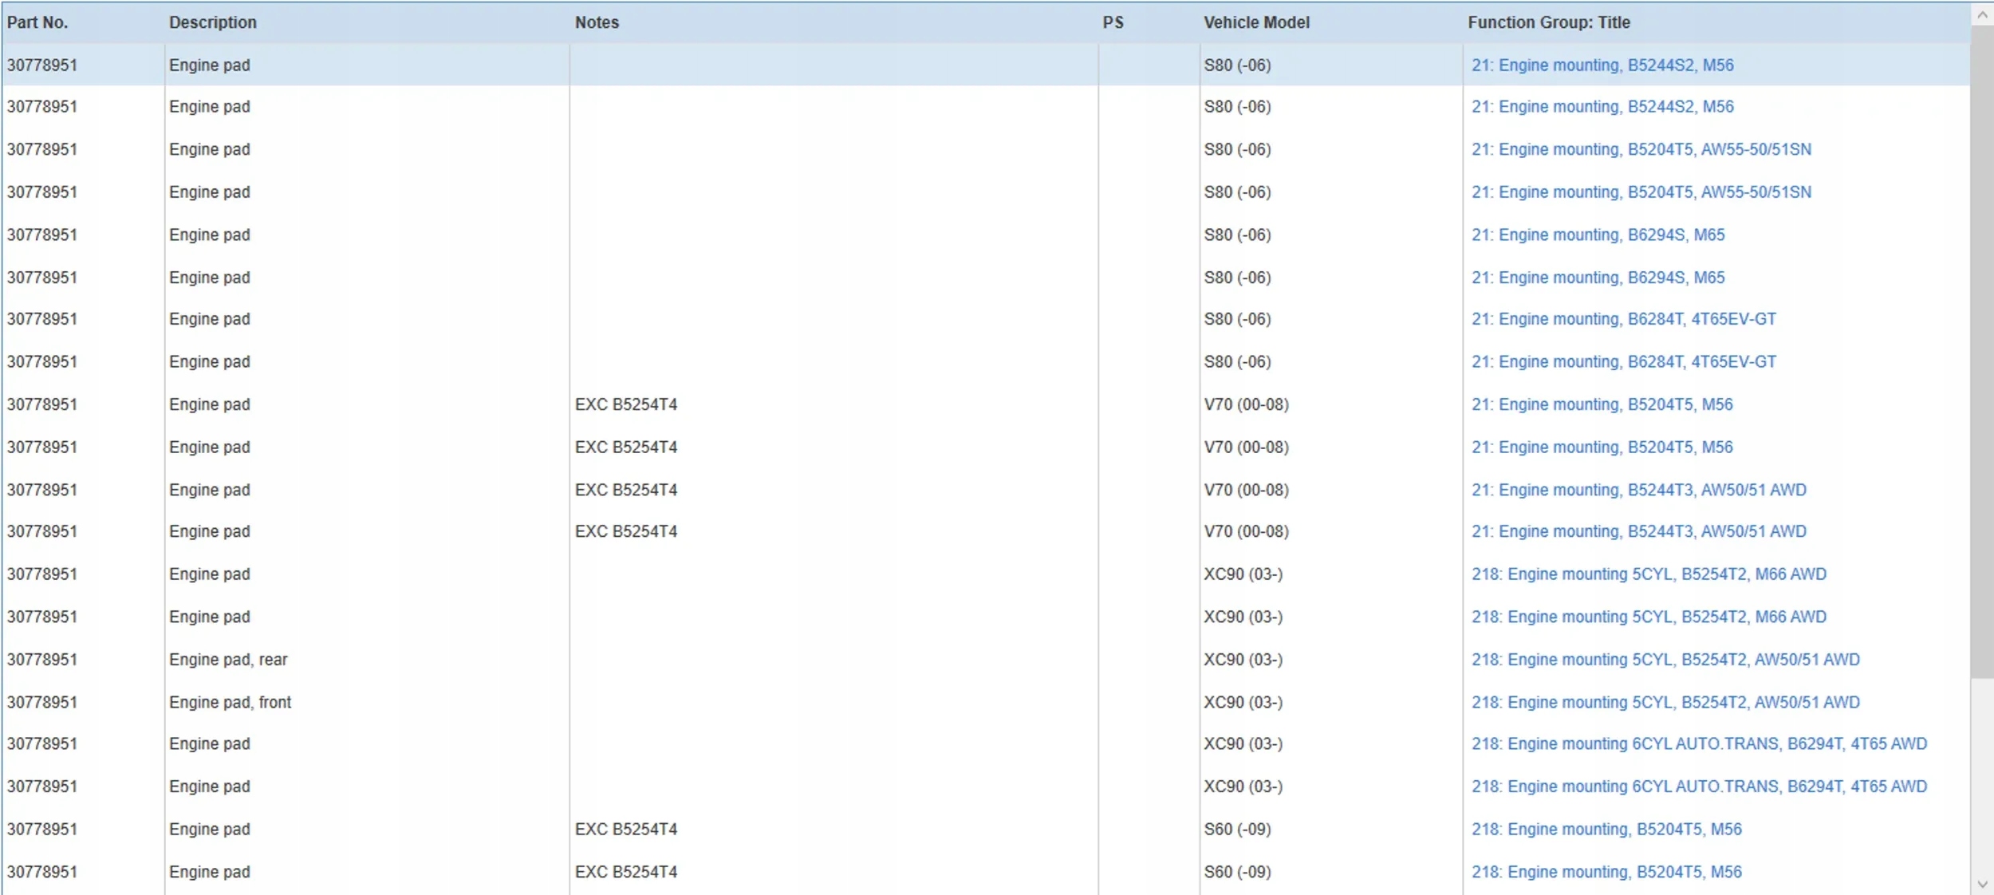Open B6294T 4T65 AWD 6CYL mounting link

click(1699, 743)
